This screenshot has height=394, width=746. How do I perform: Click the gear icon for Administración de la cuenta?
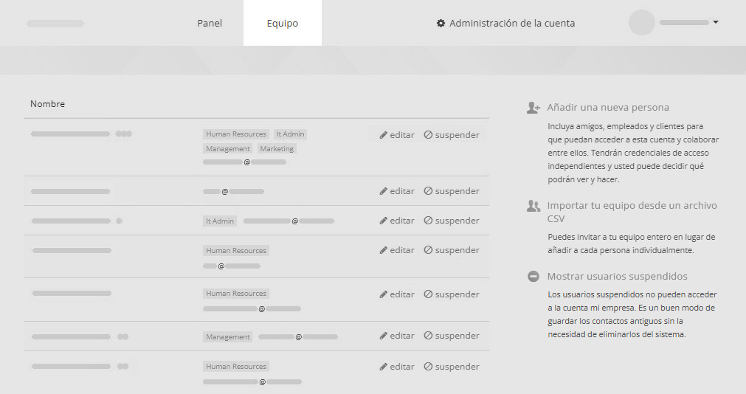[x=441, y=23]
